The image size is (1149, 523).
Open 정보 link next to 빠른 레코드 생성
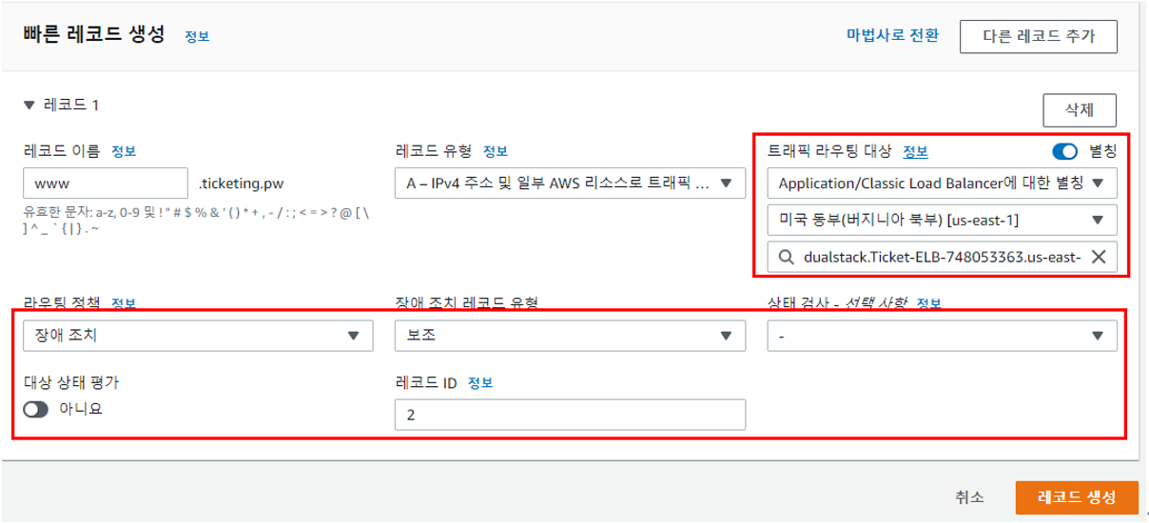click(x=197, y=36)
